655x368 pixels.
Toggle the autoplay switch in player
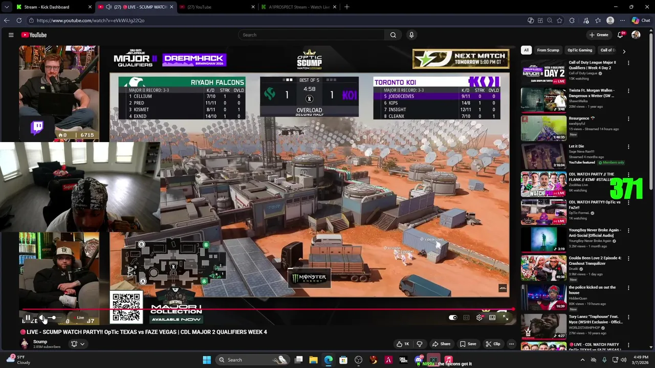pos(453,317)
